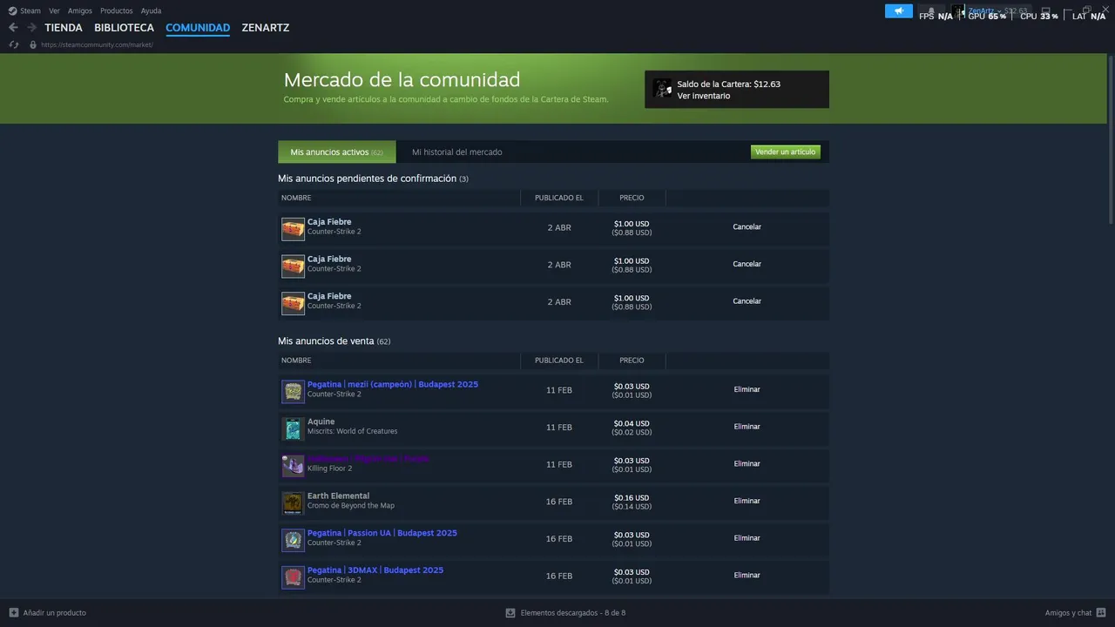Open the Earth Elemental item link
This screenshot has height=627, width=1115.
click(338, 496)
